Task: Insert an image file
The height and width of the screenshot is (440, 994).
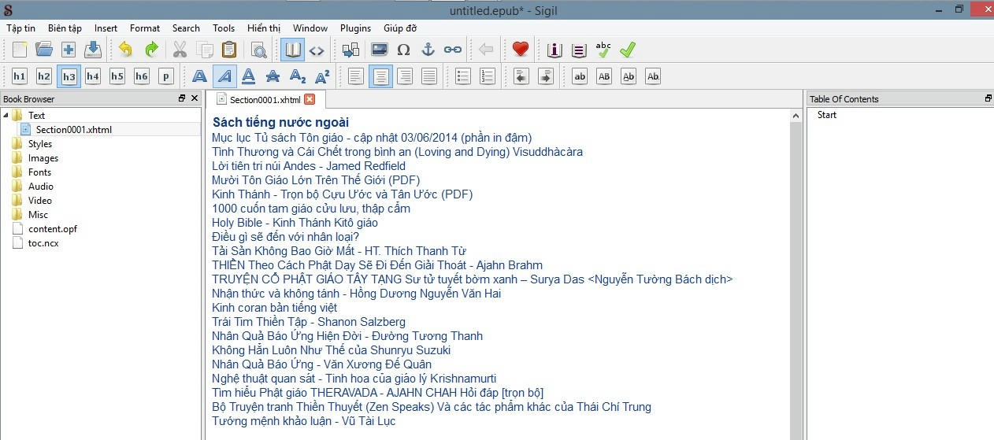Action: [x=379, y=50]
